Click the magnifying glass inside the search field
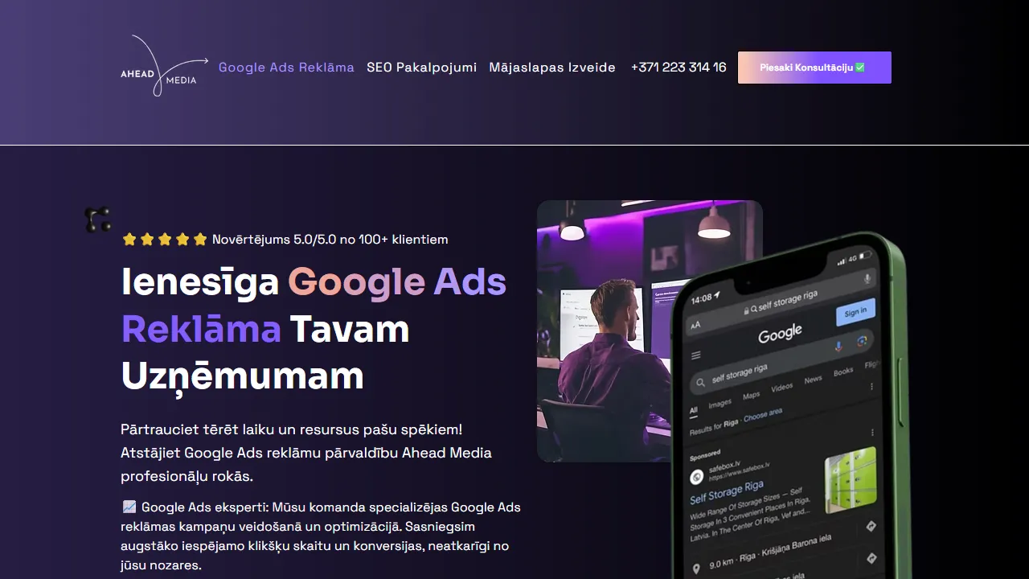Image resolution: width=1029 pixels, height=579 pixels. click(x=702, y=381)
